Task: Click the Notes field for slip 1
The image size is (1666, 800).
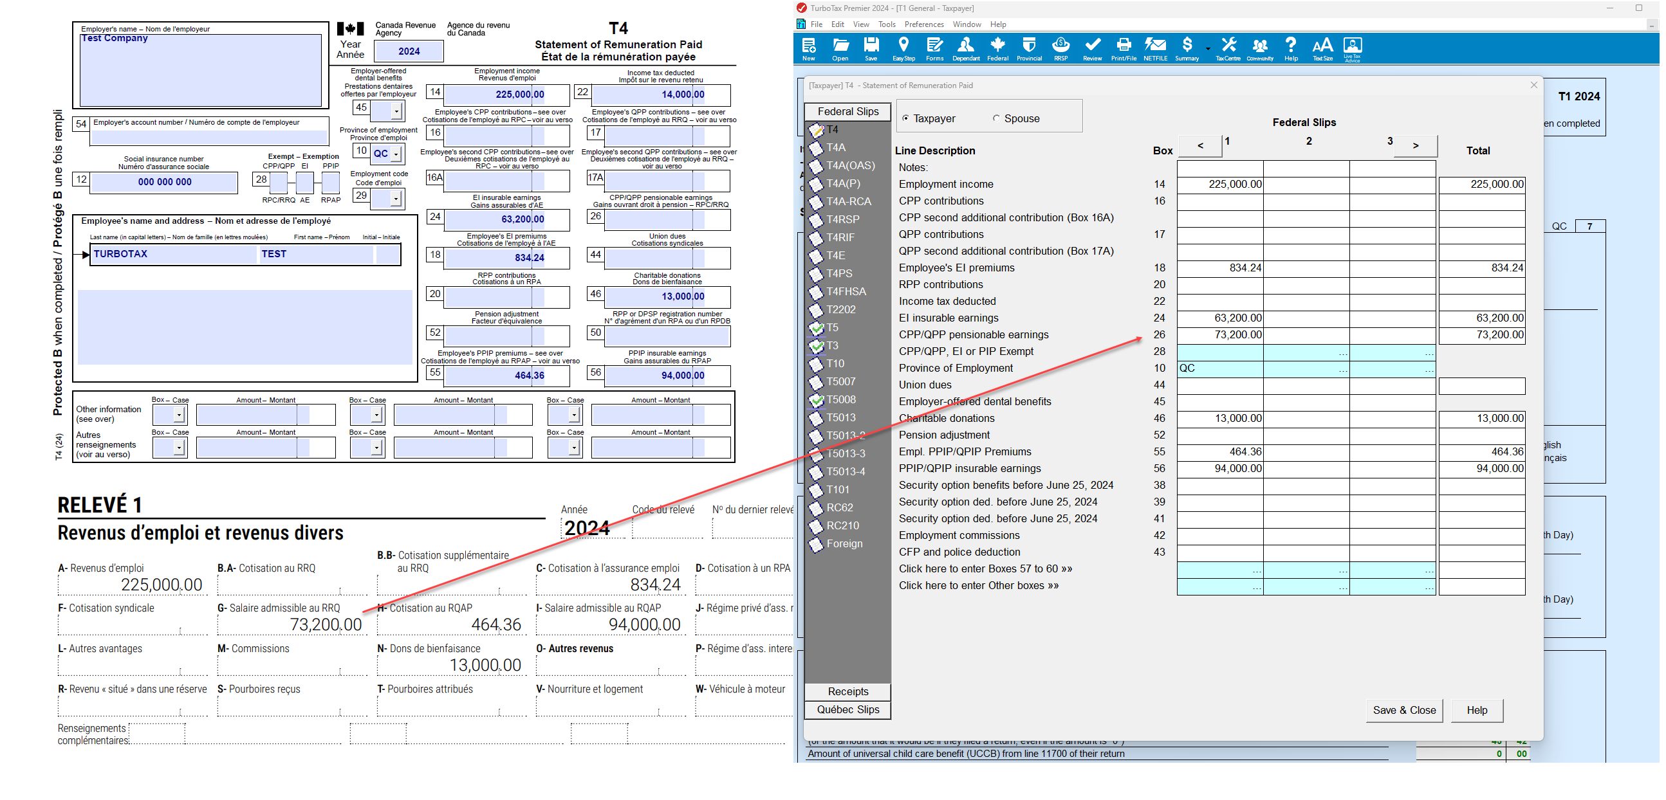Action: pyautogui.click(x=1220, y=168)
